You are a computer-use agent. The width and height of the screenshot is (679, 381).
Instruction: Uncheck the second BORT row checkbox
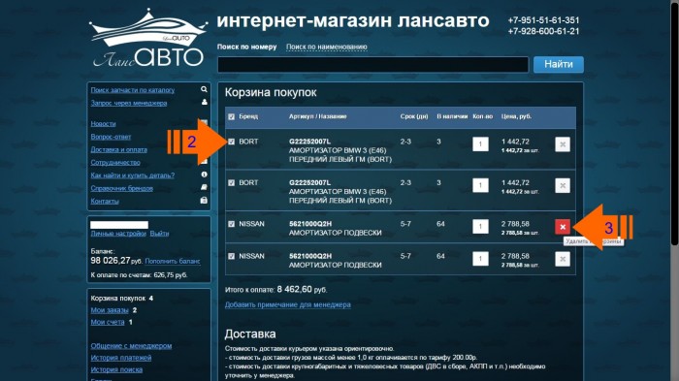231,182
